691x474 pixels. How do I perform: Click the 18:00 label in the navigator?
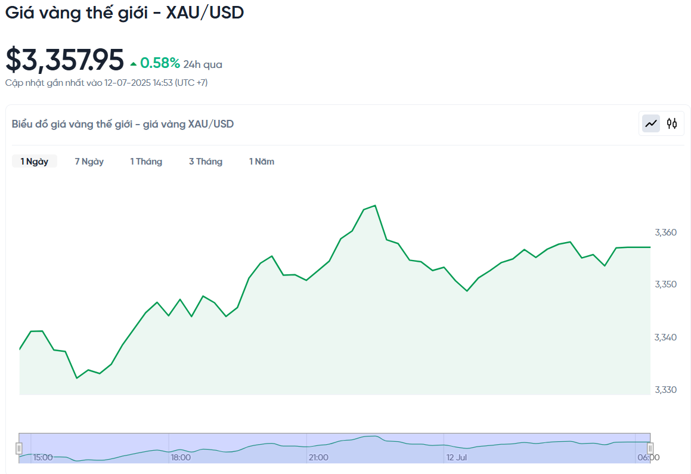tap(181, 457)
